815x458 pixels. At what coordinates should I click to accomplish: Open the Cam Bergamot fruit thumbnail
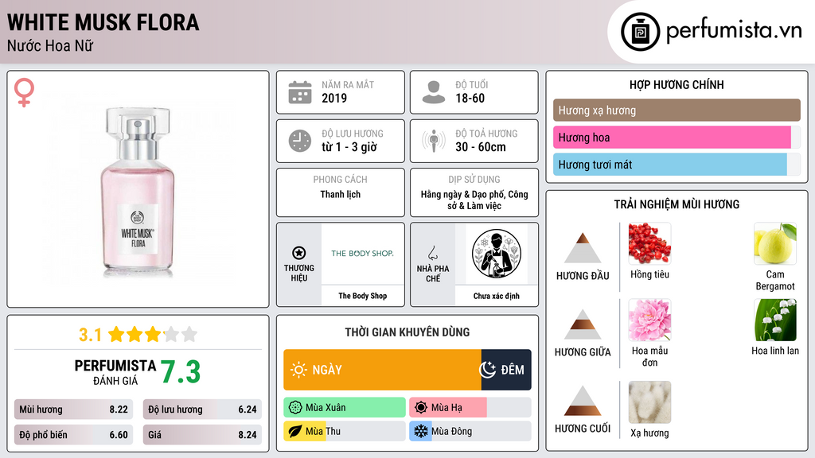tap(775, 243)
